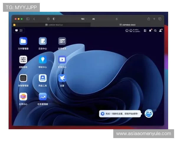Click the setup complete notification bubble
This screenshot has width=177, height=141.
coord(121,113)
